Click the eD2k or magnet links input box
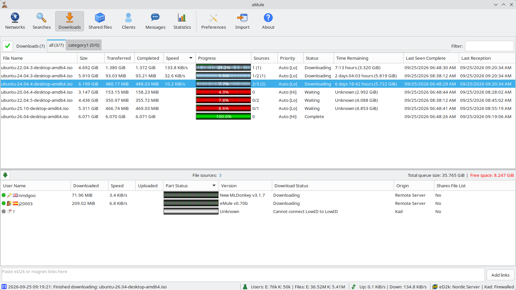This screenshot has width=516, height=290. click(x=243, y=275)
